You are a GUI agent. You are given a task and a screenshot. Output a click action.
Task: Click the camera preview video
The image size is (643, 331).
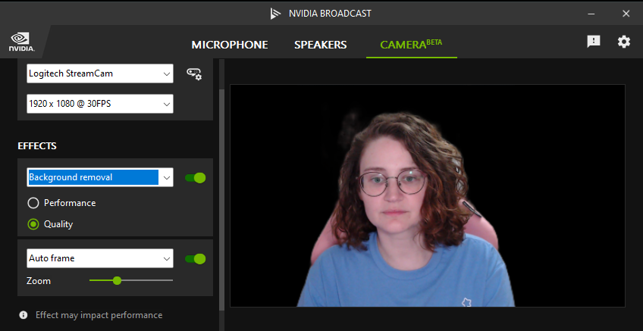tap(428, 195)
